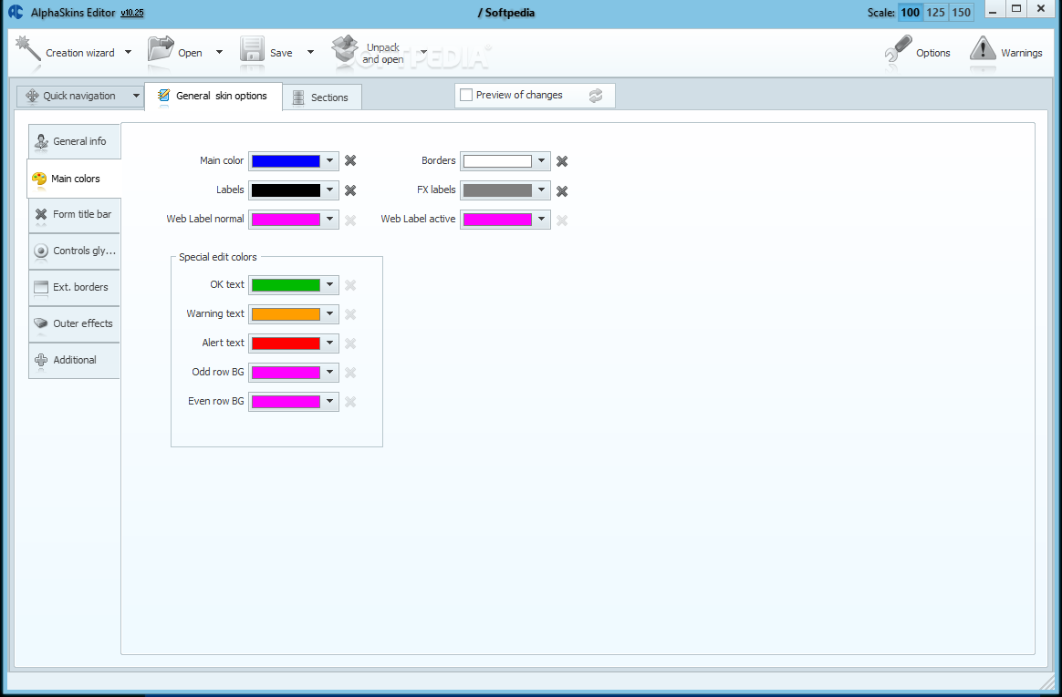Click the refresh preview icon
1062x697 pixels.
pos(596,96)
